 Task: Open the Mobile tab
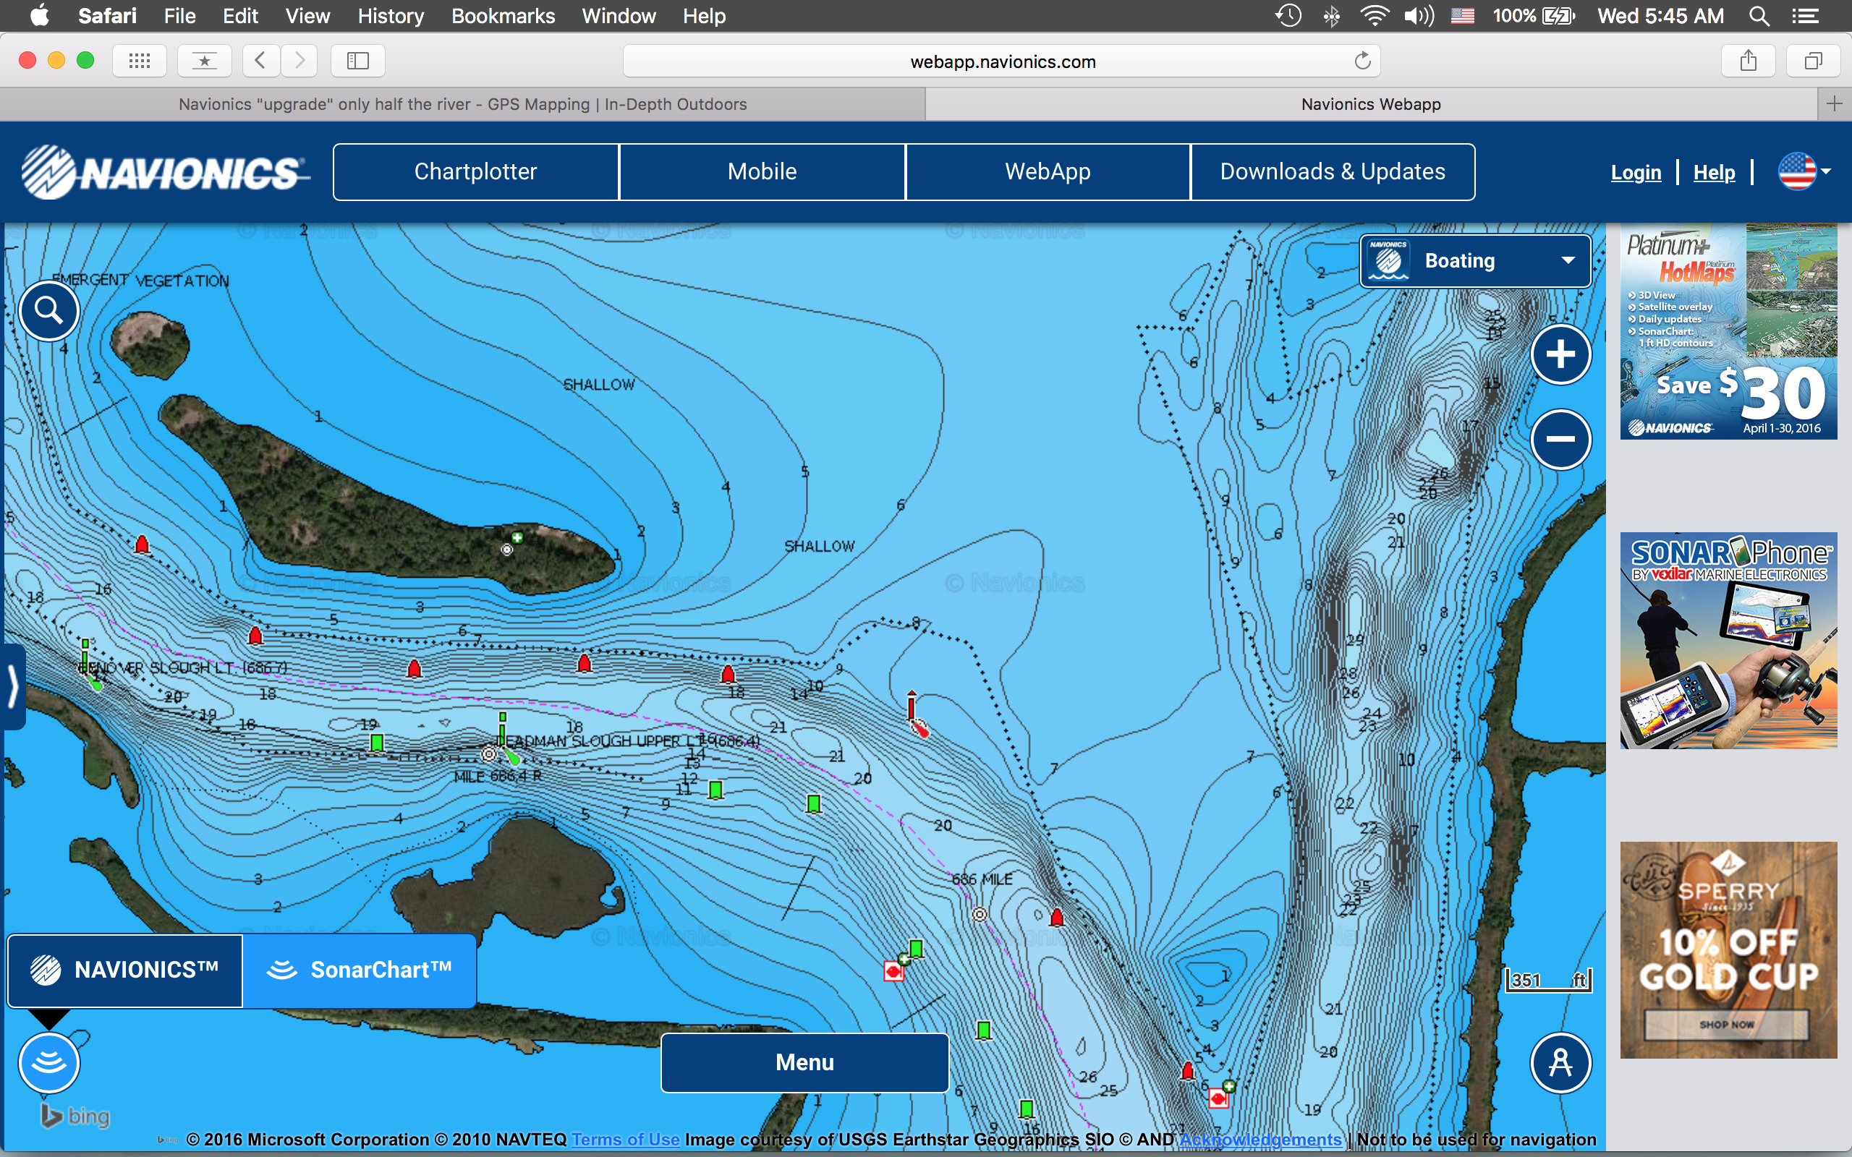763,171
